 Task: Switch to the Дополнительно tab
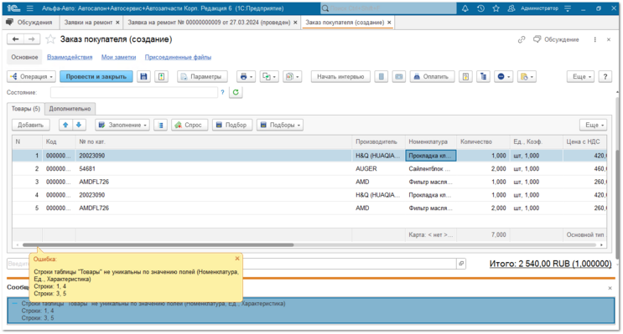[x=70, y=109]
